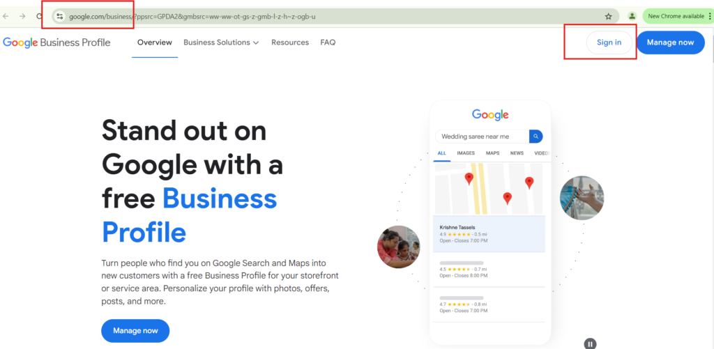Open the Chrome three-dot menu
Image resolution: width=714 pixels, height=349 pixels.
pyautogui.click(x=710, y=16)
